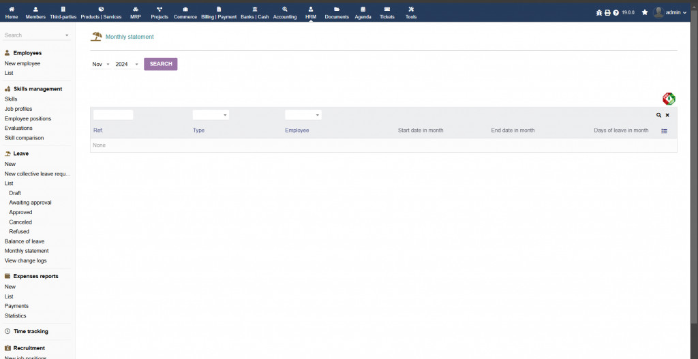
Task: Click the magnifier filter search icon
Action: click(659, 115)
